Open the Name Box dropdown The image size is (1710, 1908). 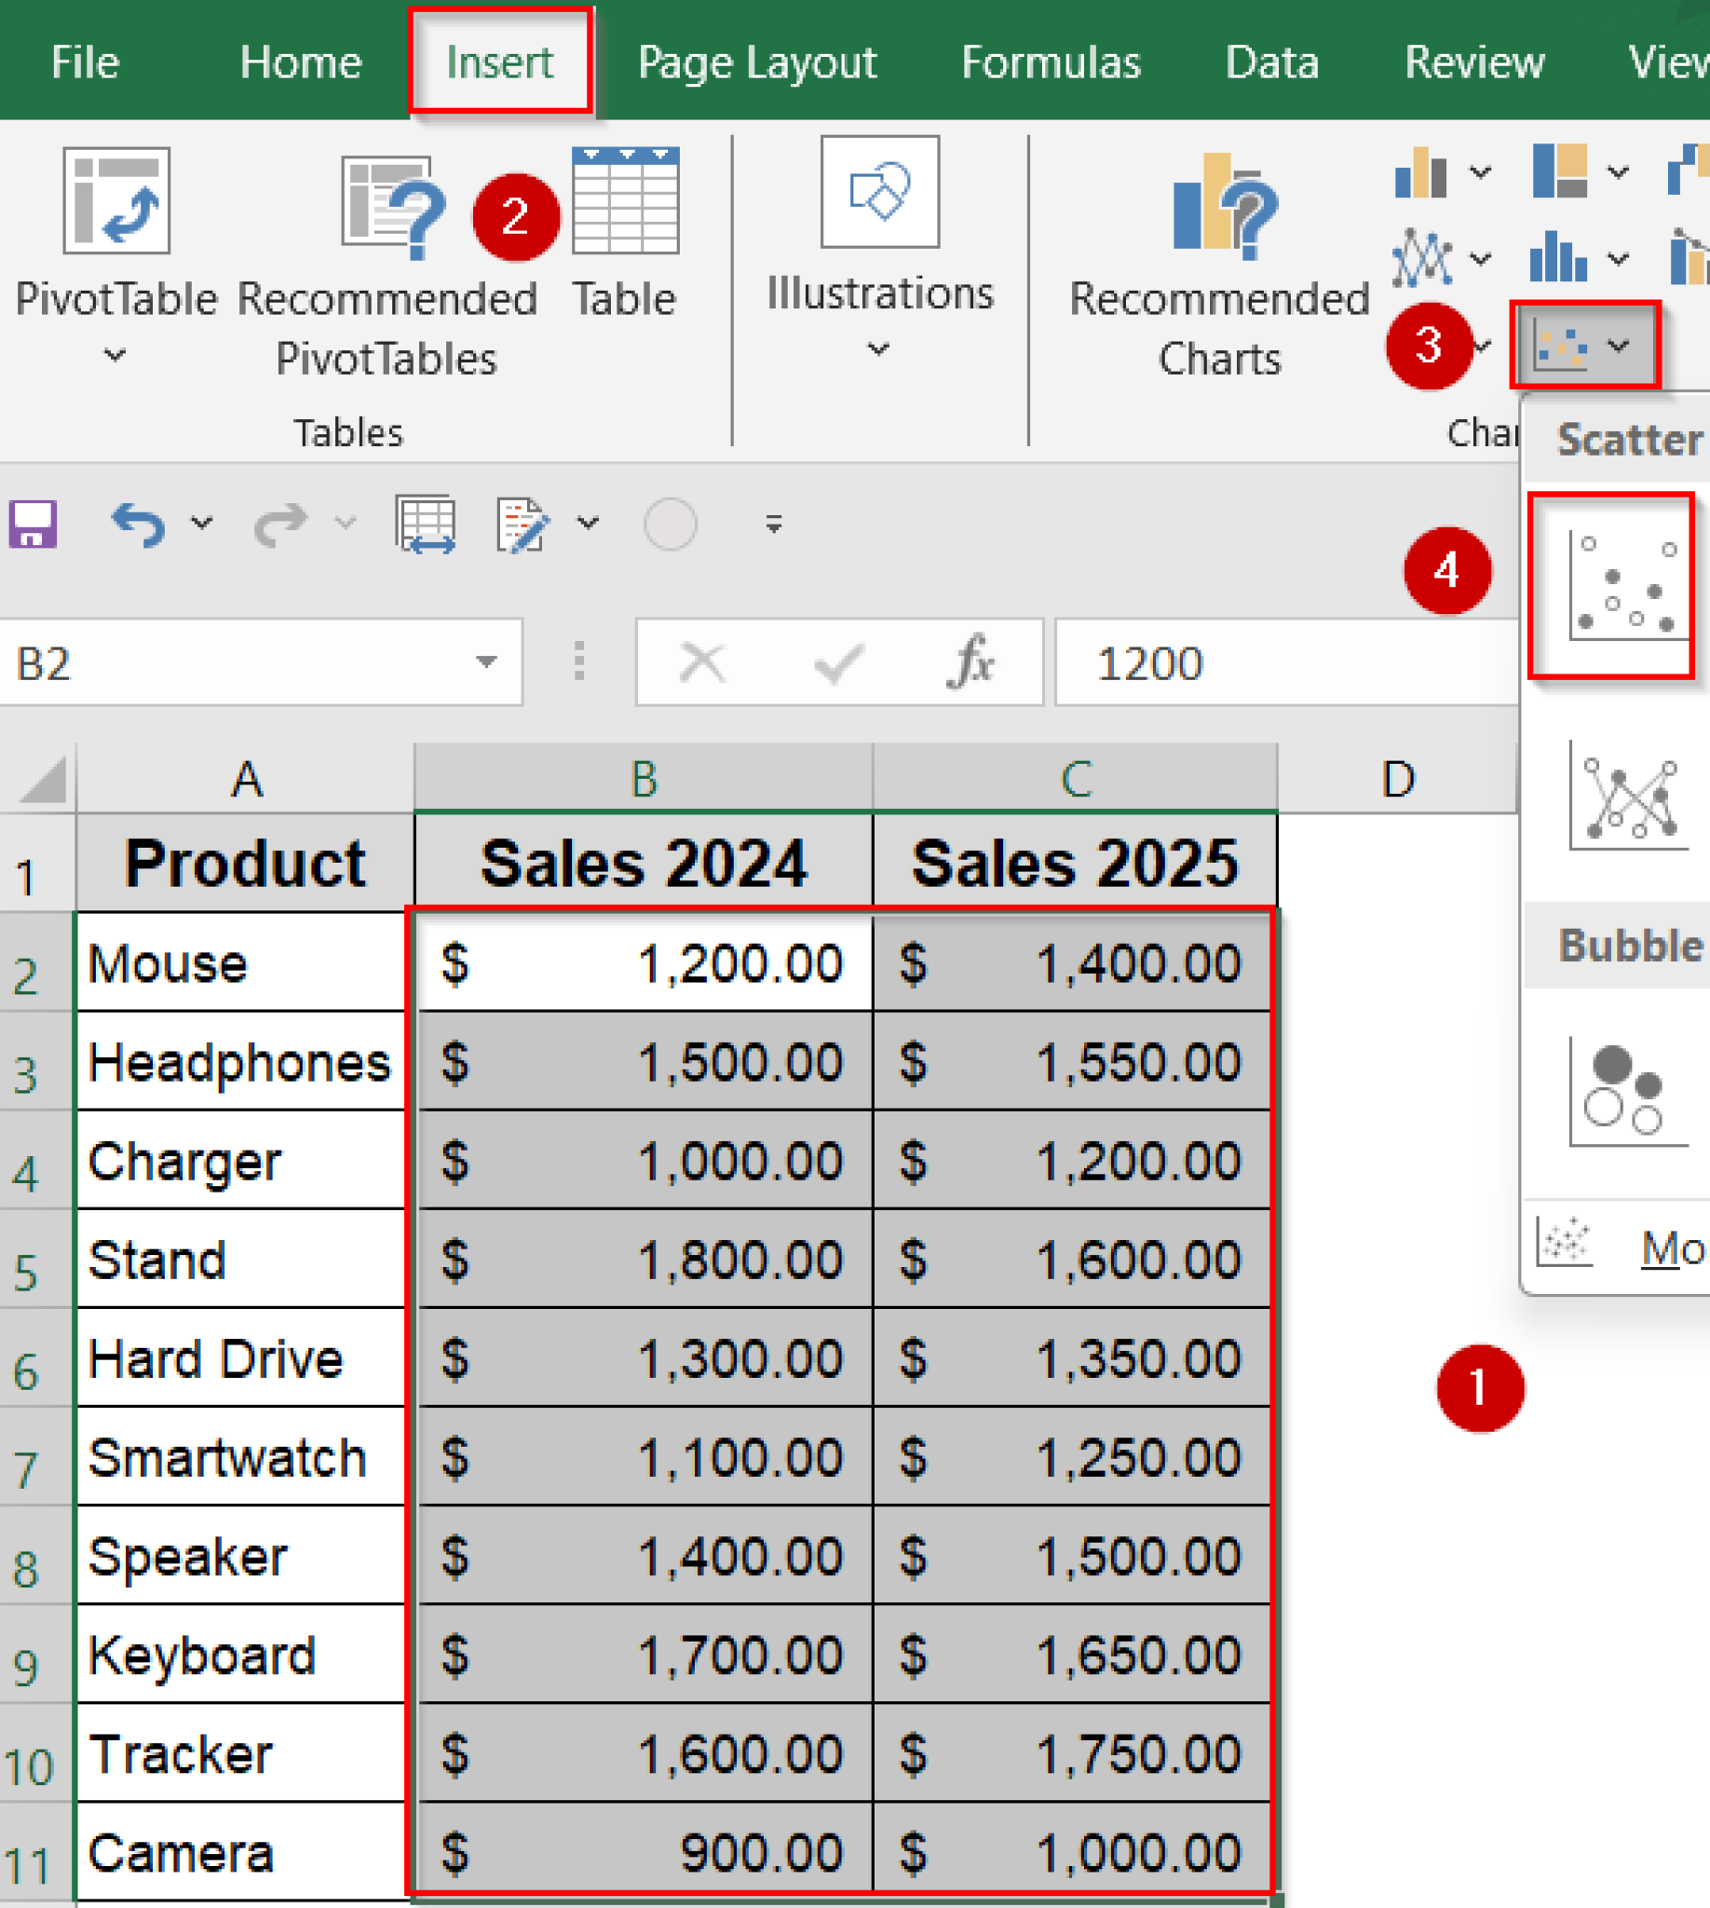487,661
